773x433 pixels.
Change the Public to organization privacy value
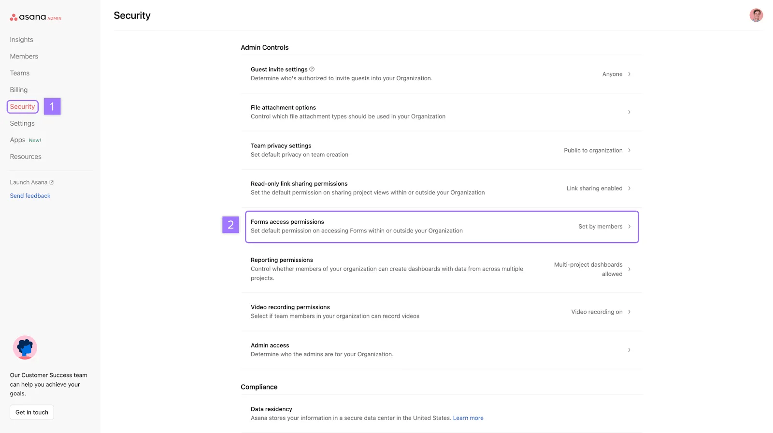(x=593, y=150)
